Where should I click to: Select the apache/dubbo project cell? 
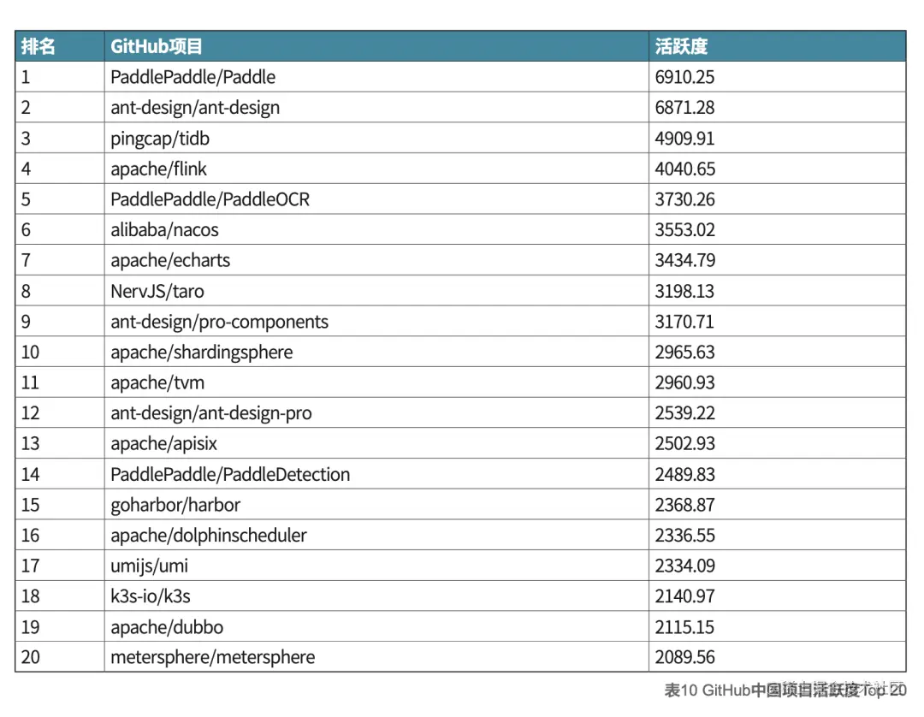376,627
